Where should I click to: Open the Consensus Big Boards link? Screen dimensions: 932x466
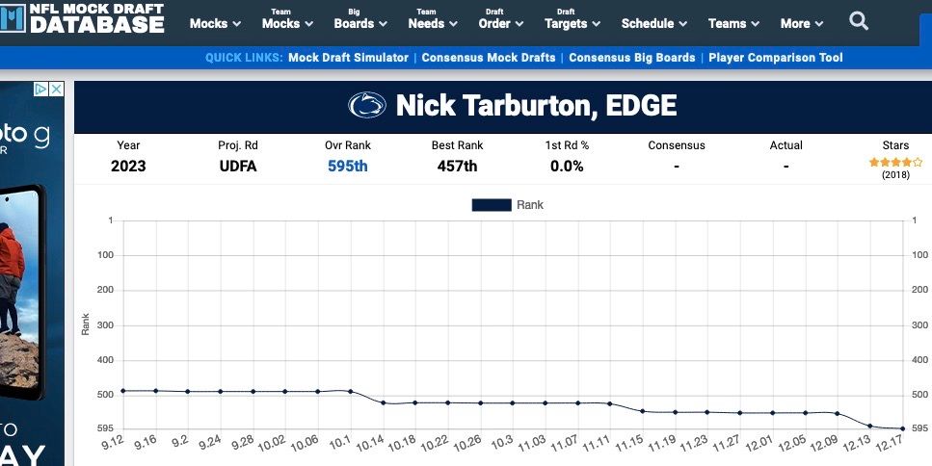pos(632,58)
